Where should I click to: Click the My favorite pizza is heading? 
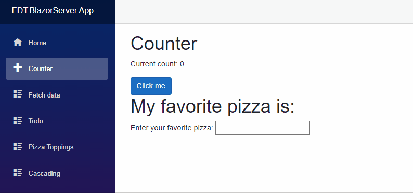tap(213, 106)
